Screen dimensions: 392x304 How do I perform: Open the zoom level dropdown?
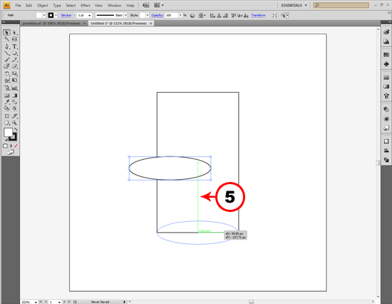(36, 303)
